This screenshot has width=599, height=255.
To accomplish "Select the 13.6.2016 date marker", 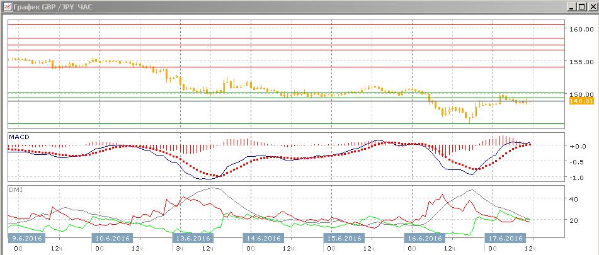I will point(193,238).
